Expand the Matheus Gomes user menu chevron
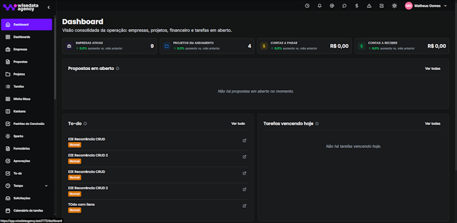The height and width of the screenshot is (223, 457). (x=445, y=6)
